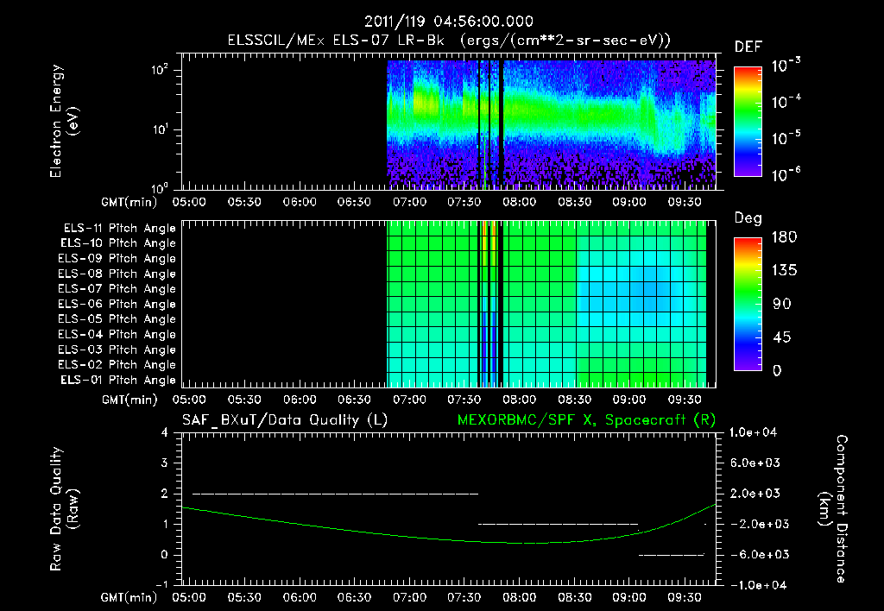Click the white data quality line at level 0
The width and height of the screenshot is (884, 611).
(x=672, y=555)
